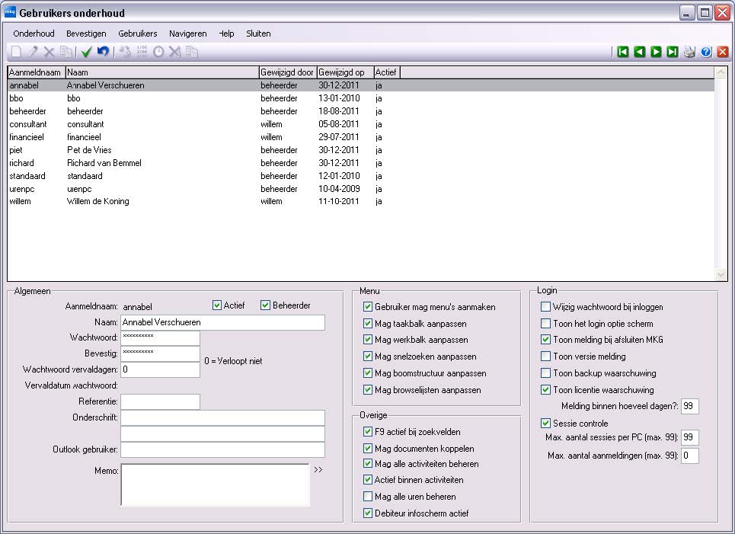The width and height of the screenshot is (735, 534).
Task: Toggle Mag taakbalk aanpassen checkbox
Action: [x=368, y=323]
